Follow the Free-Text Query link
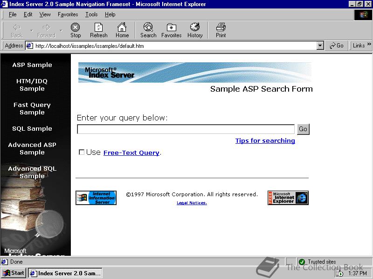This screenshot has width=373, height=279. 131,153
